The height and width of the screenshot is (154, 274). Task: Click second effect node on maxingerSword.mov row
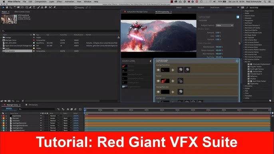pos(187,70)
